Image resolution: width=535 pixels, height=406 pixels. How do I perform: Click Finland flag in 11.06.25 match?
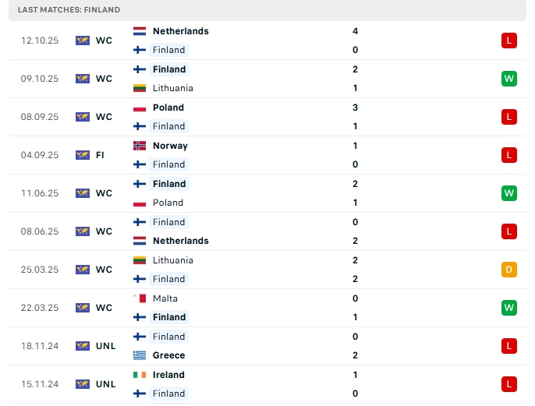[x=140, y=184]
